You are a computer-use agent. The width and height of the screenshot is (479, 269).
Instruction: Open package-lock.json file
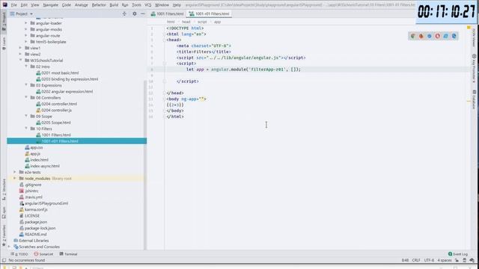tap(37, 228)
